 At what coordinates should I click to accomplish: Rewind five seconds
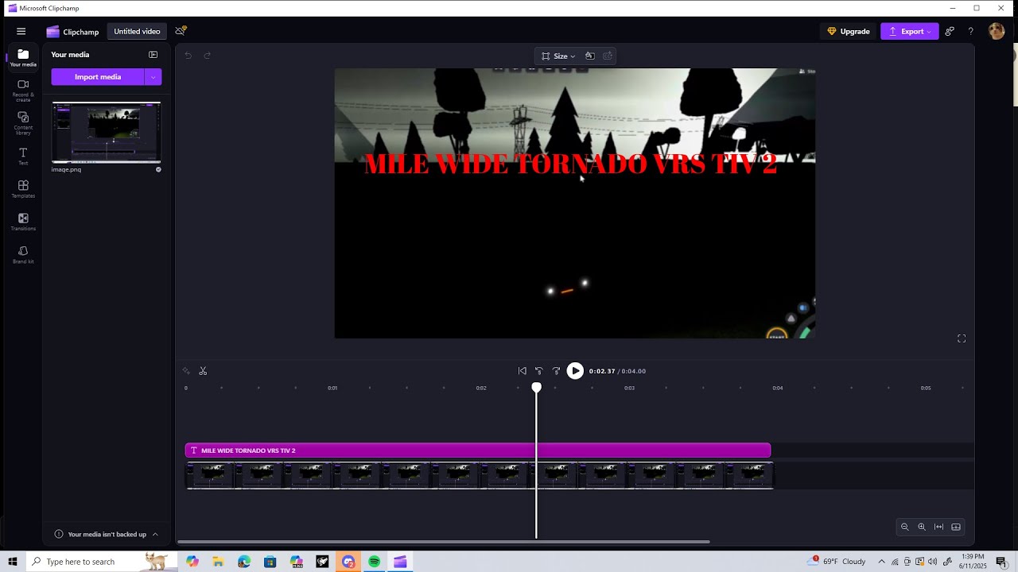tap(538, 371)
